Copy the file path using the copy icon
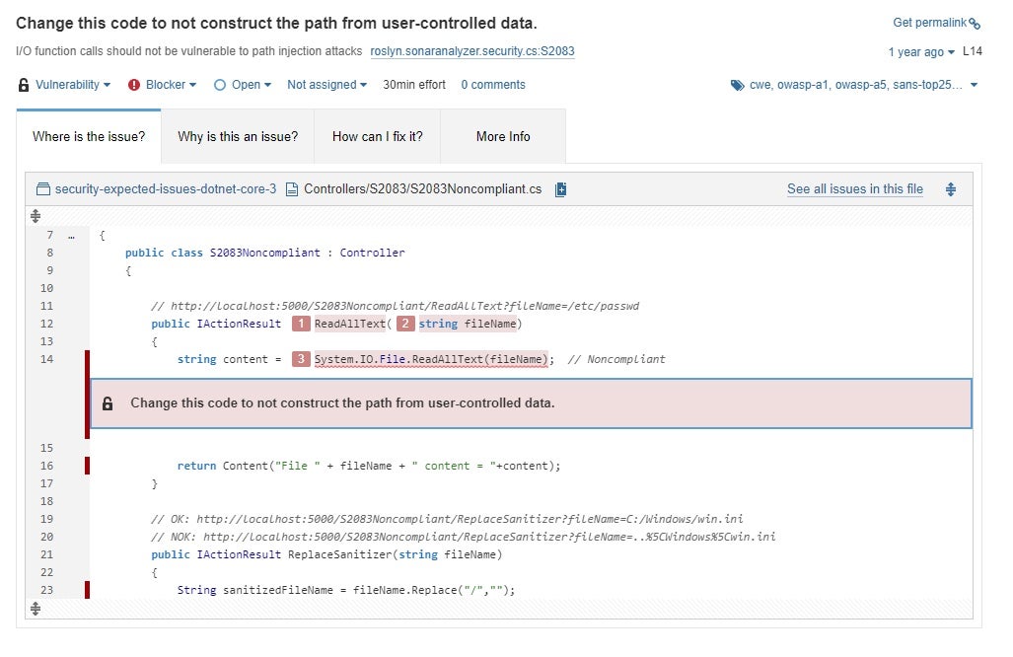 (x=560, y=188)
